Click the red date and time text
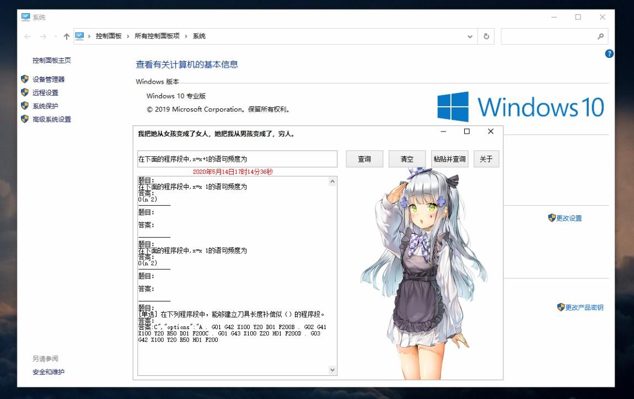 pos(233,172)
